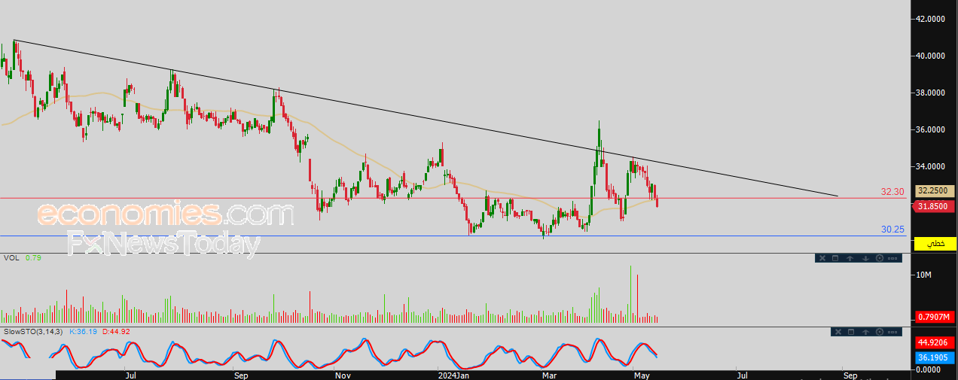Click the 34.0000 price axis label
The width and height of the screenshot is (958, 380).
click(x=930, y=166)
